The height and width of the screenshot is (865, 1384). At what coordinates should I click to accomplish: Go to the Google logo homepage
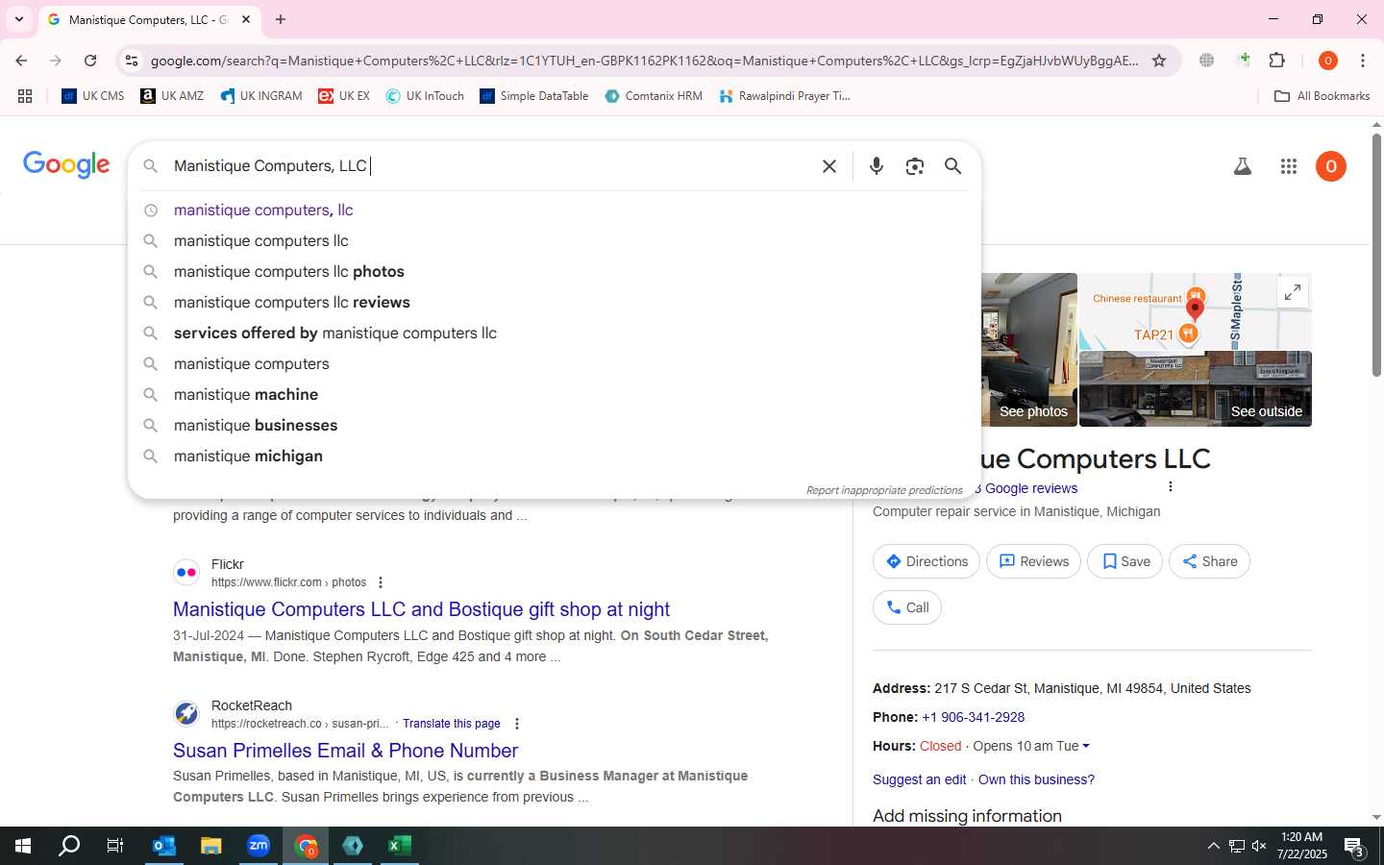click(x=66, y=164)
